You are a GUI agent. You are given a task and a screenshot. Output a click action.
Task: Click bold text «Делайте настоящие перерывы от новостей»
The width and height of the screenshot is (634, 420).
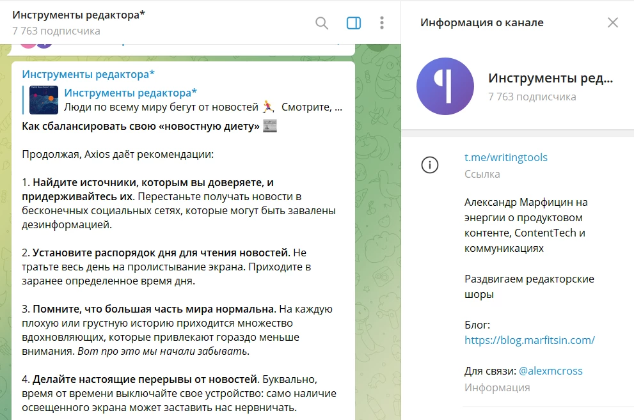[145, 379]
